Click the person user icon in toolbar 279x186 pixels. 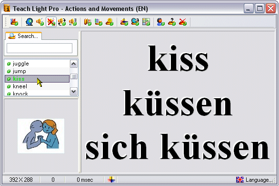click(161, 22)
